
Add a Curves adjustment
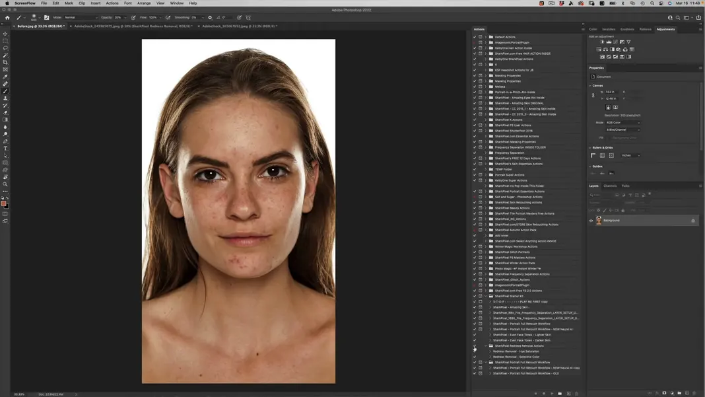click(x=615, y=42)
